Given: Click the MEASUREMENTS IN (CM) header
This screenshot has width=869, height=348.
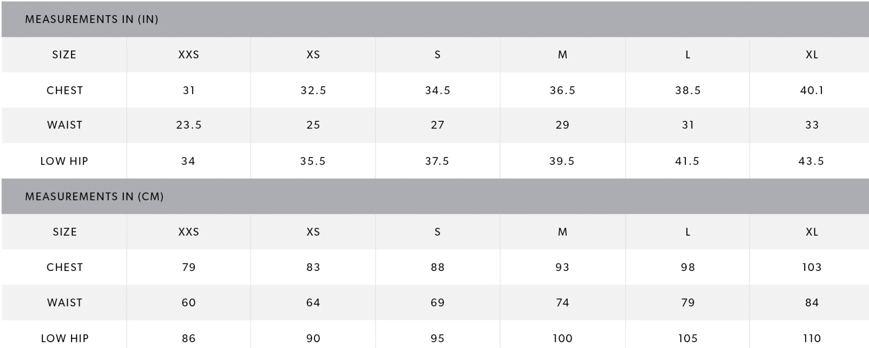Looking at the screenshot, I should coord(94,196).
